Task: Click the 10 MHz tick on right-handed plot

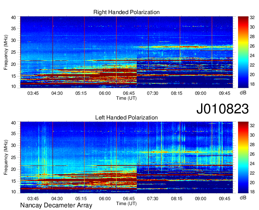Action: pos(13,86)
